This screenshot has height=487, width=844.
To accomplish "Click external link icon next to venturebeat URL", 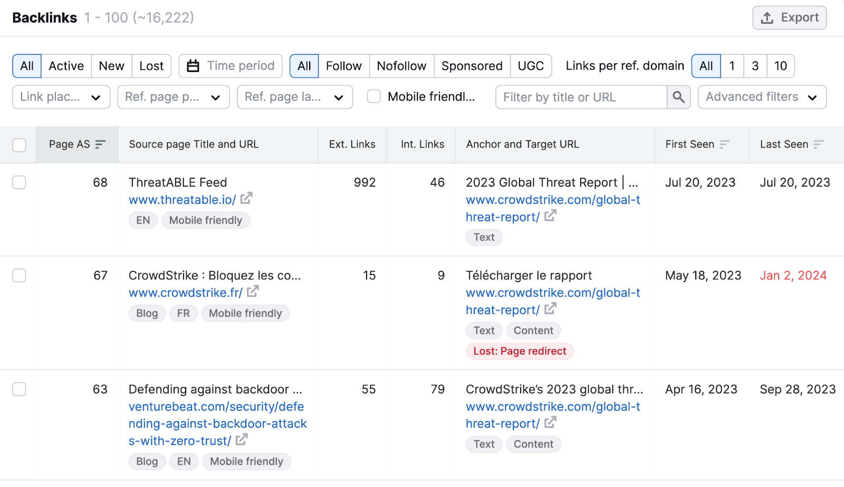I will pos(242,441).
